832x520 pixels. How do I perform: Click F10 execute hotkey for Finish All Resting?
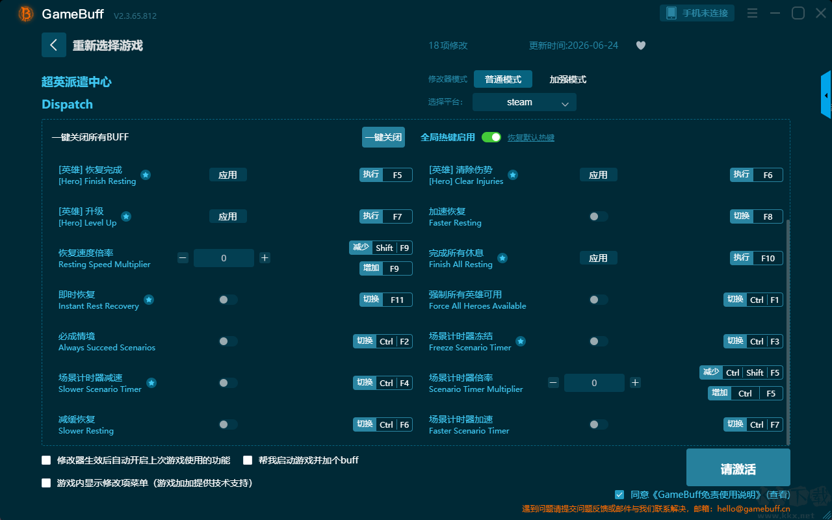(757, 258)
